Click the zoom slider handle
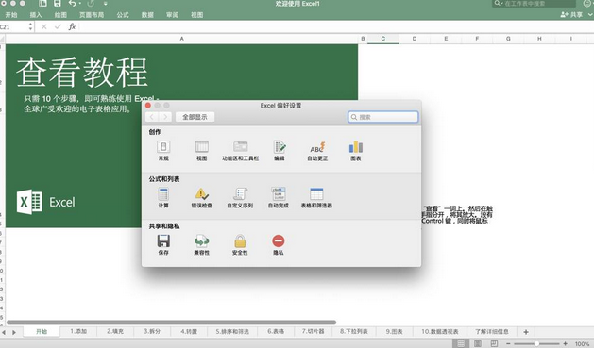This screenshot has height=348, width=594. coord(536,343)
